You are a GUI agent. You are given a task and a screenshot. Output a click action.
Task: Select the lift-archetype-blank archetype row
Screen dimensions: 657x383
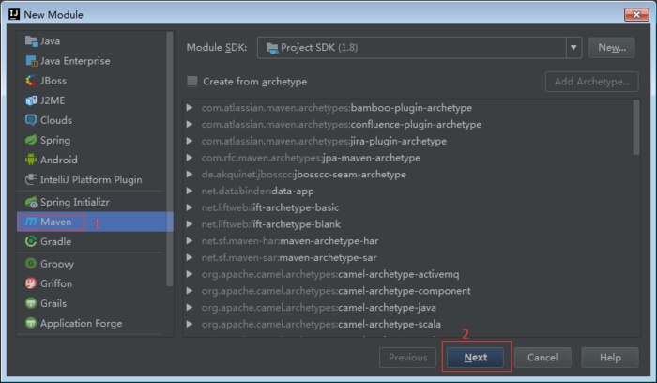coord(411,224)
